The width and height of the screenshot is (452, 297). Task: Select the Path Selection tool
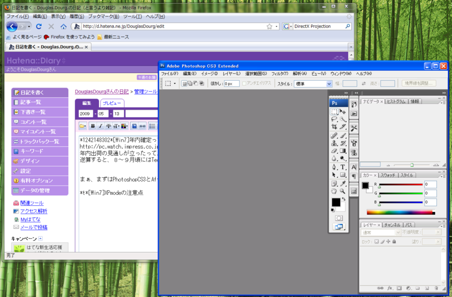coord(335,175)
